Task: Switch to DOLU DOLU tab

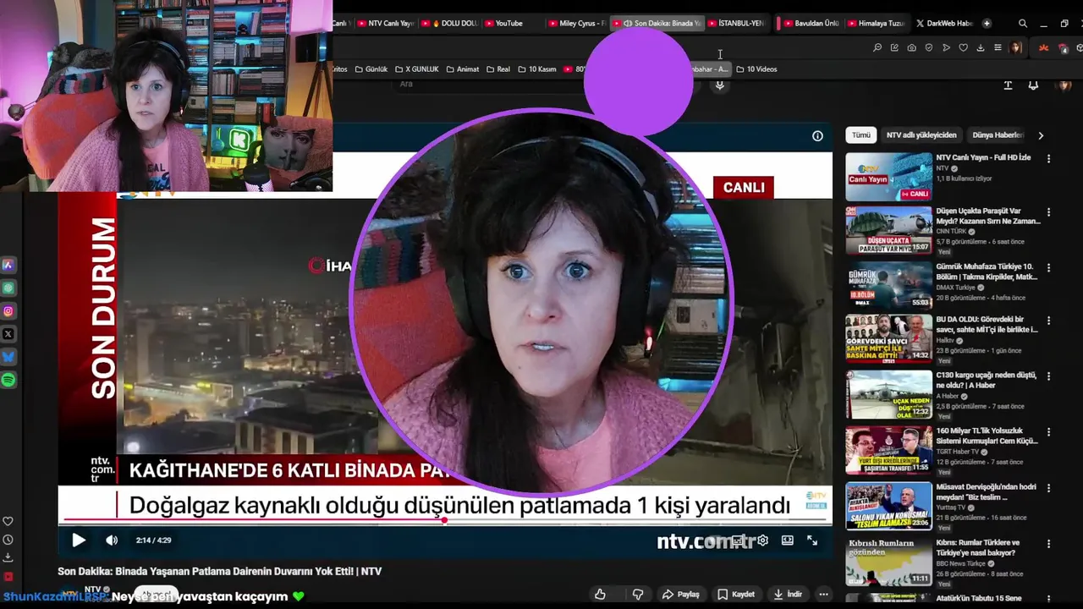Action: click(x=450, y=23)
